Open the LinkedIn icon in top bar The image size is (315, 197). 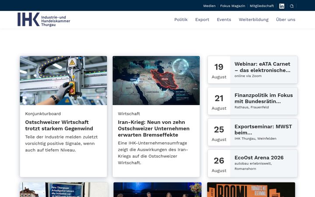coord(282,6)
